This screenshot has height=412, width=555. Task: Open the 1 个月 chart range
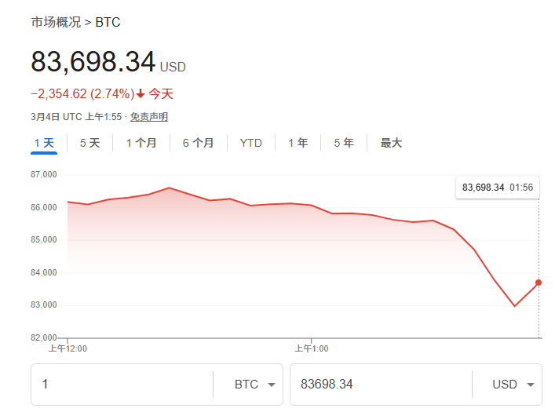click(x=141, y=143)
